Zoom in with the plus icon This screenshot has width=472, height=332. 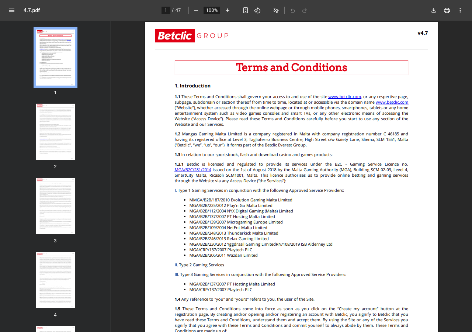[228, 10]
